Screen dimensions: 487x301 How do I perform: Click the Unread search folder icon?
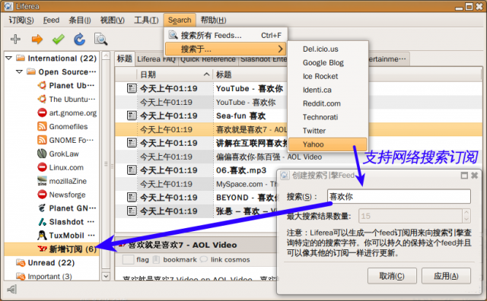coord(21,263)
